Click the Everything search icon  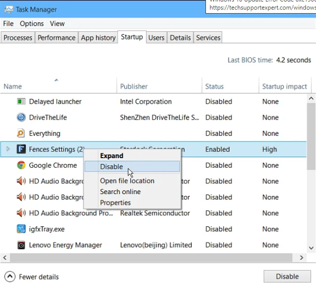coord(21,133)
